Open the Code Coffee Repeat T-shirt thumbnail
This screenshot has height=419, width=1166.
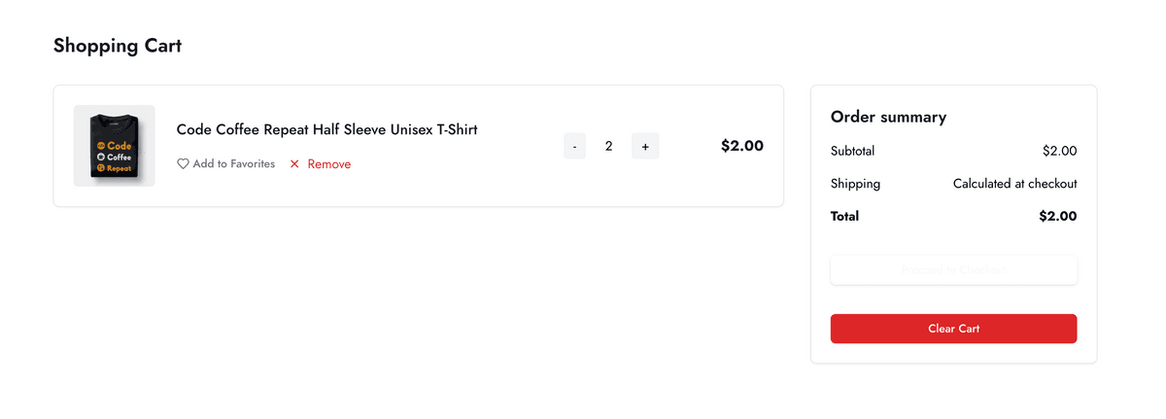(x=115, y=146)
